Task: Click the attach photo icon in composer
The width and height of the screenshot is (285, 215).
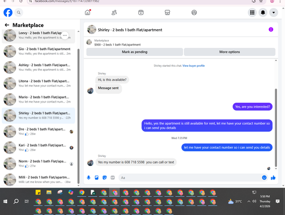Action: click(96, 177)
